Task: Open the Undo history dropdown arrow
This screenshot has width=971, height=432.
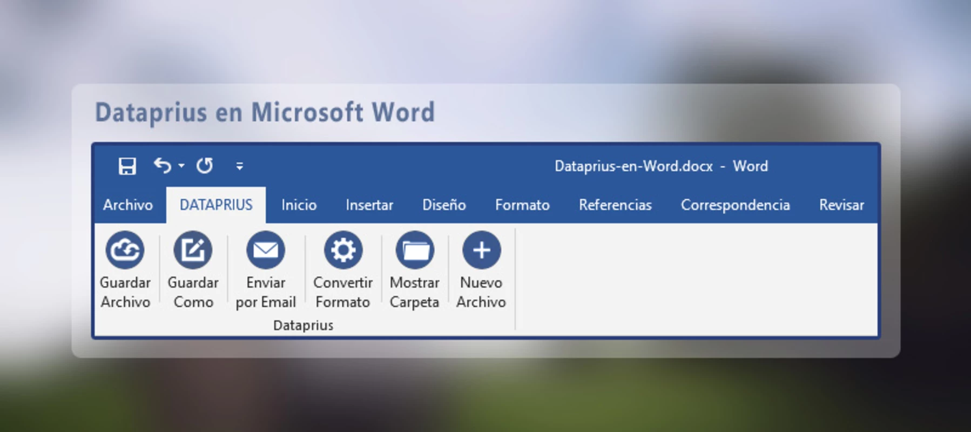Action: pyautogui.click(x=181, y=166)
